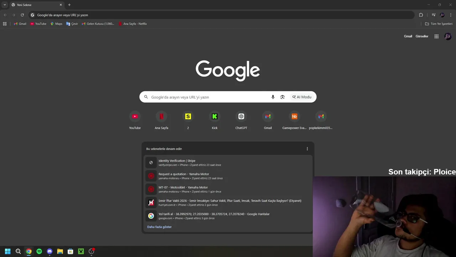
Task: Open the Ana Sayfa Netflix shortcut tile
Action: point(161,120)
